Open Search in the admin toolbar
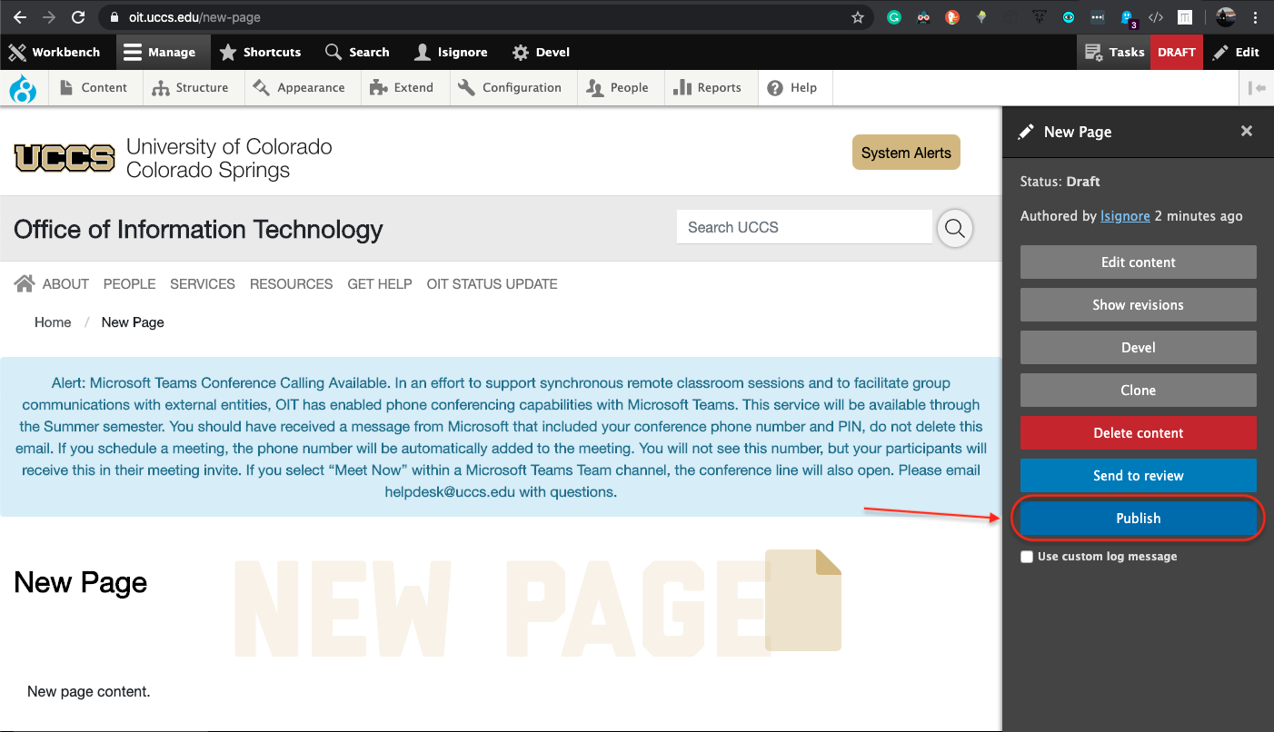Viewport: 1274px width, 732px height. 357,52
